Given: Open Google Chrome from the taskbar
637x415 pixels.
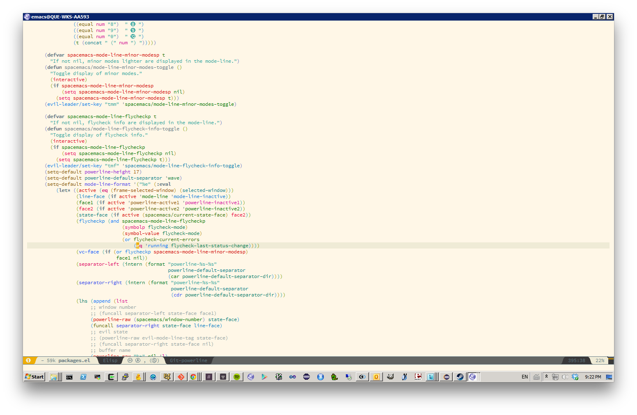Looking at the screenshot, I should coord(193,376).
